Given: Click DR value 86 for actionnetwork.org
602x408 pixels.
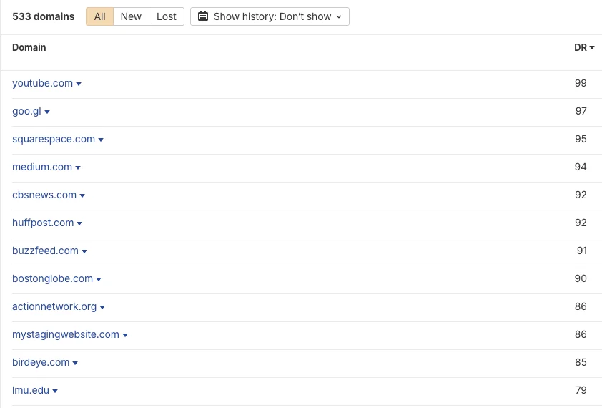Looking at the screenshot, I should (581, 306).
